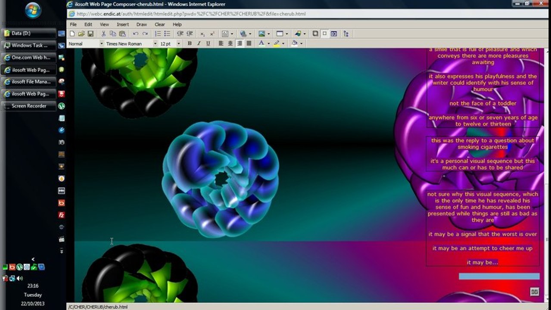Click the volume speaker tray icon
551x310 pixels.
(19, 279)
